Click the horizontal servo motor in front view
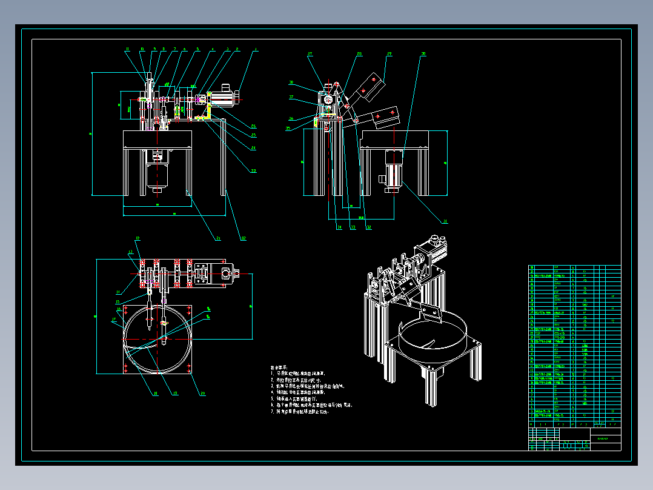Image resolution: width=653 pixels, height=490 pixels. click(224, 95)
